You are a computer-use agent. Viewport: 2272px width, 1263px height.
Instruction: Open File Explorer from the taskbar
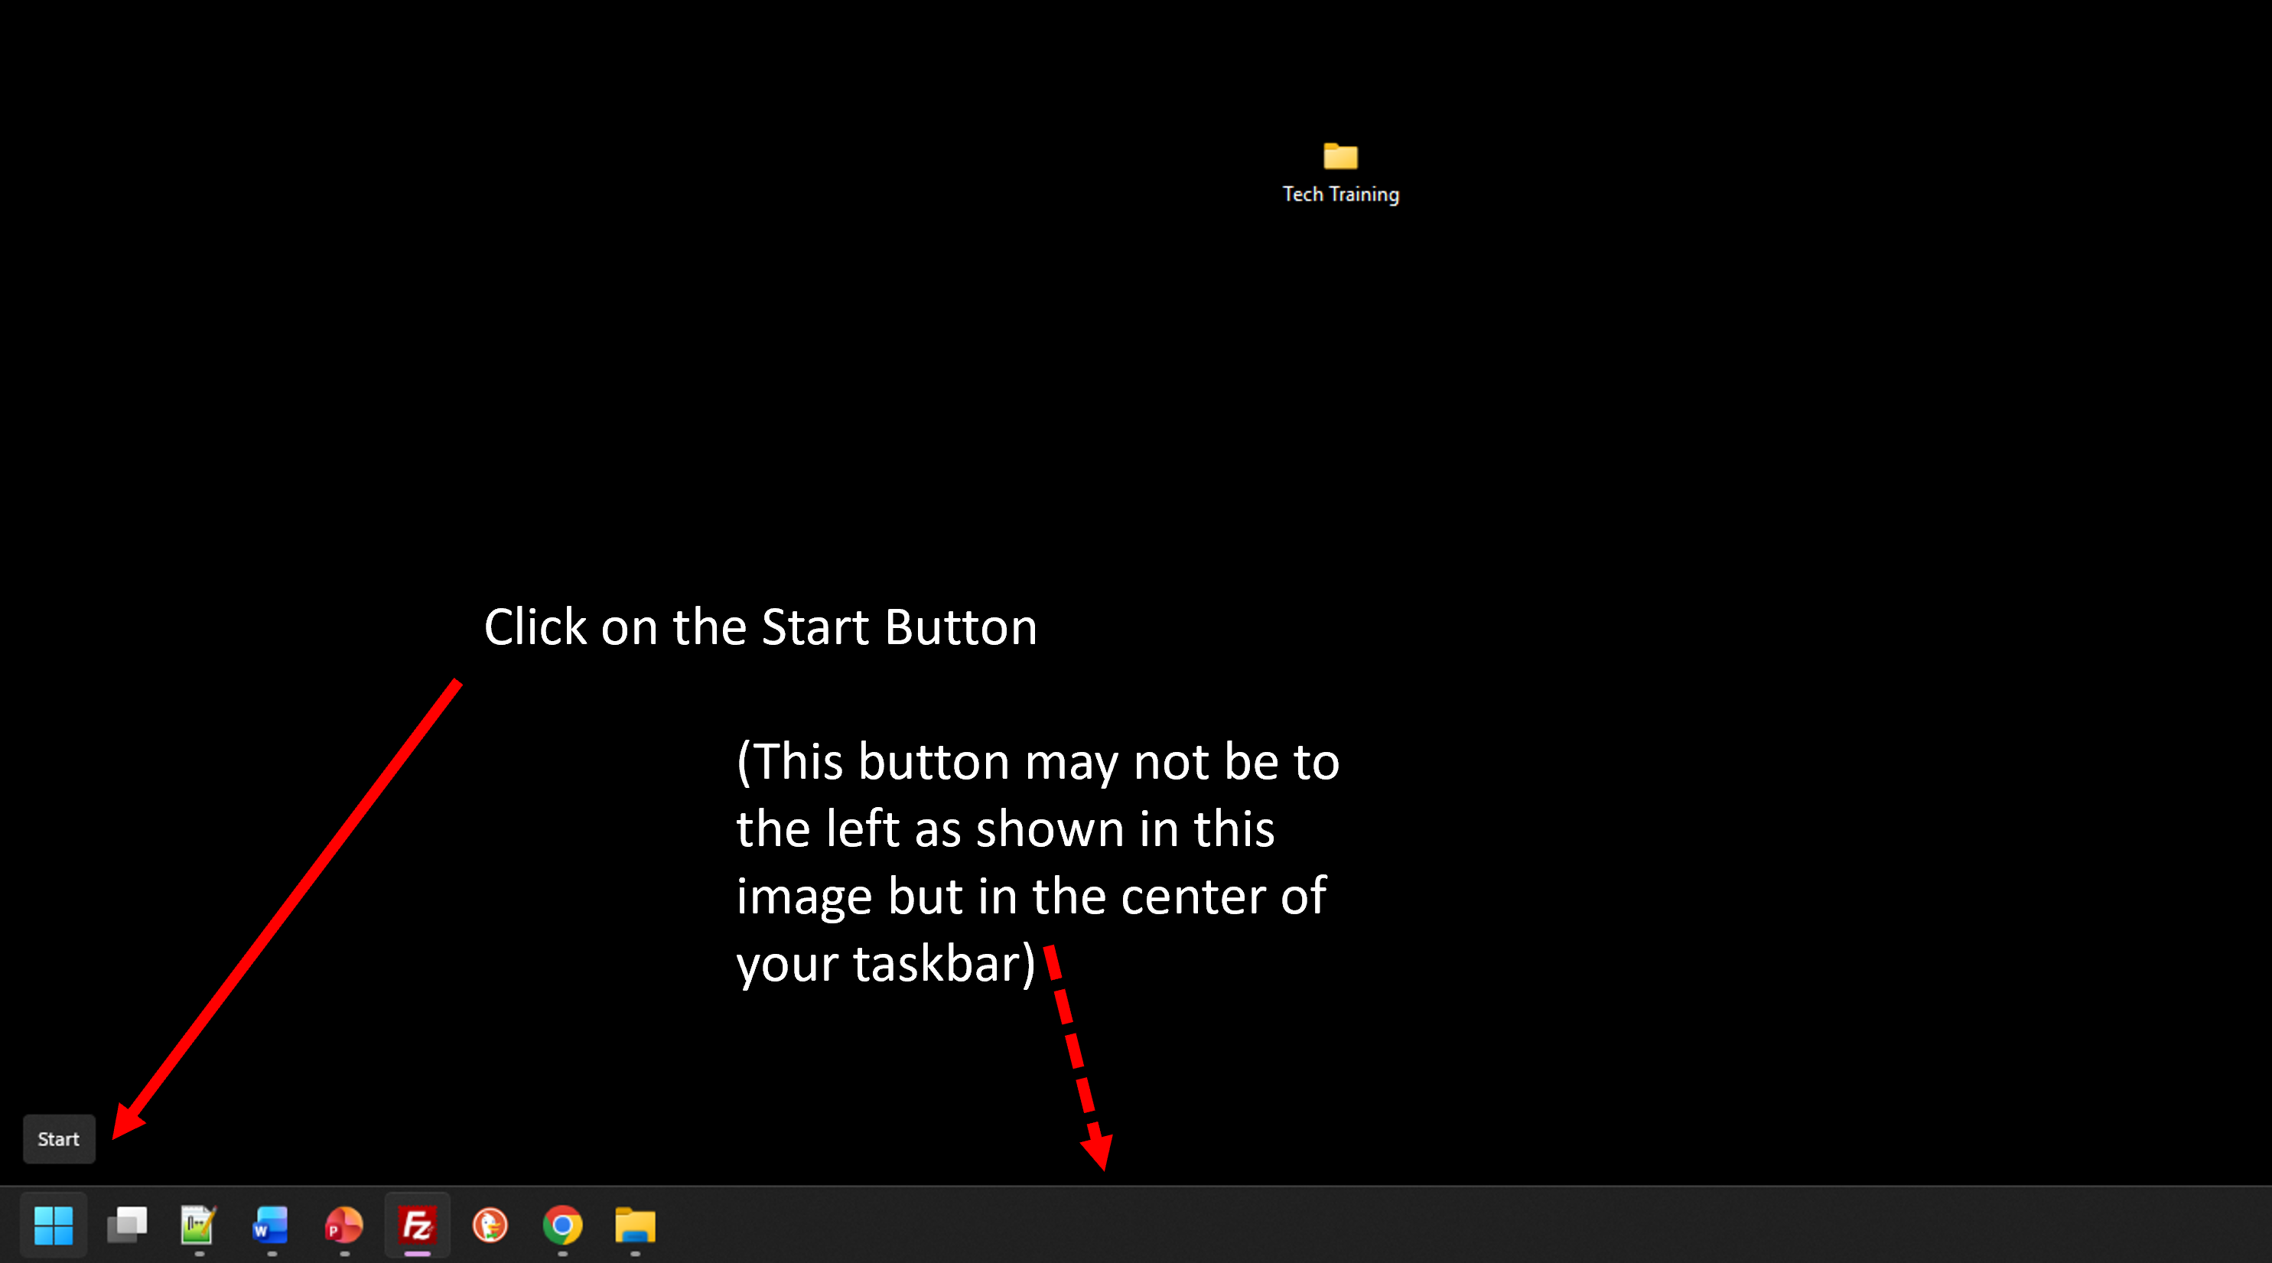pos(635,1225)
